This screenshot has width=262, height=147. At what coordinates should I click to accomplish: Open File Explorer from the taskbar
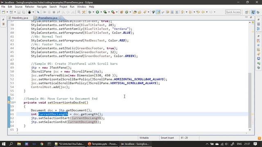[x=19, y=144]
